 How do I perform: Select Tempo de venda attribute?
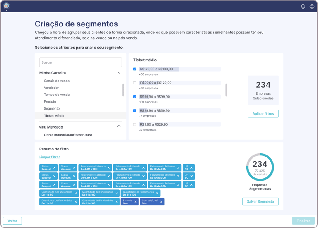(x=57, y=95)
